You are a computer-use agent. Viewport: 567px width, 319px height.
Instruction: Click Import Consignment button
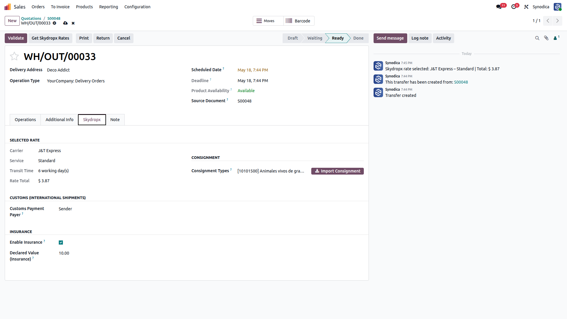point(338,171)
